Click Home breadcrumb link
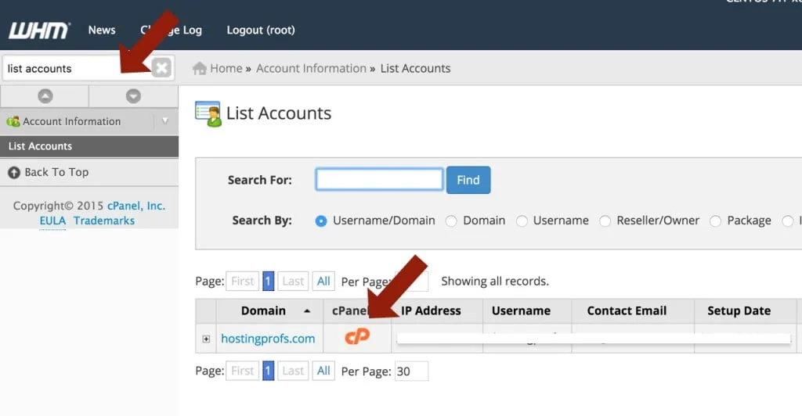This screenshot has height=416, width=802. click(226, 68)
